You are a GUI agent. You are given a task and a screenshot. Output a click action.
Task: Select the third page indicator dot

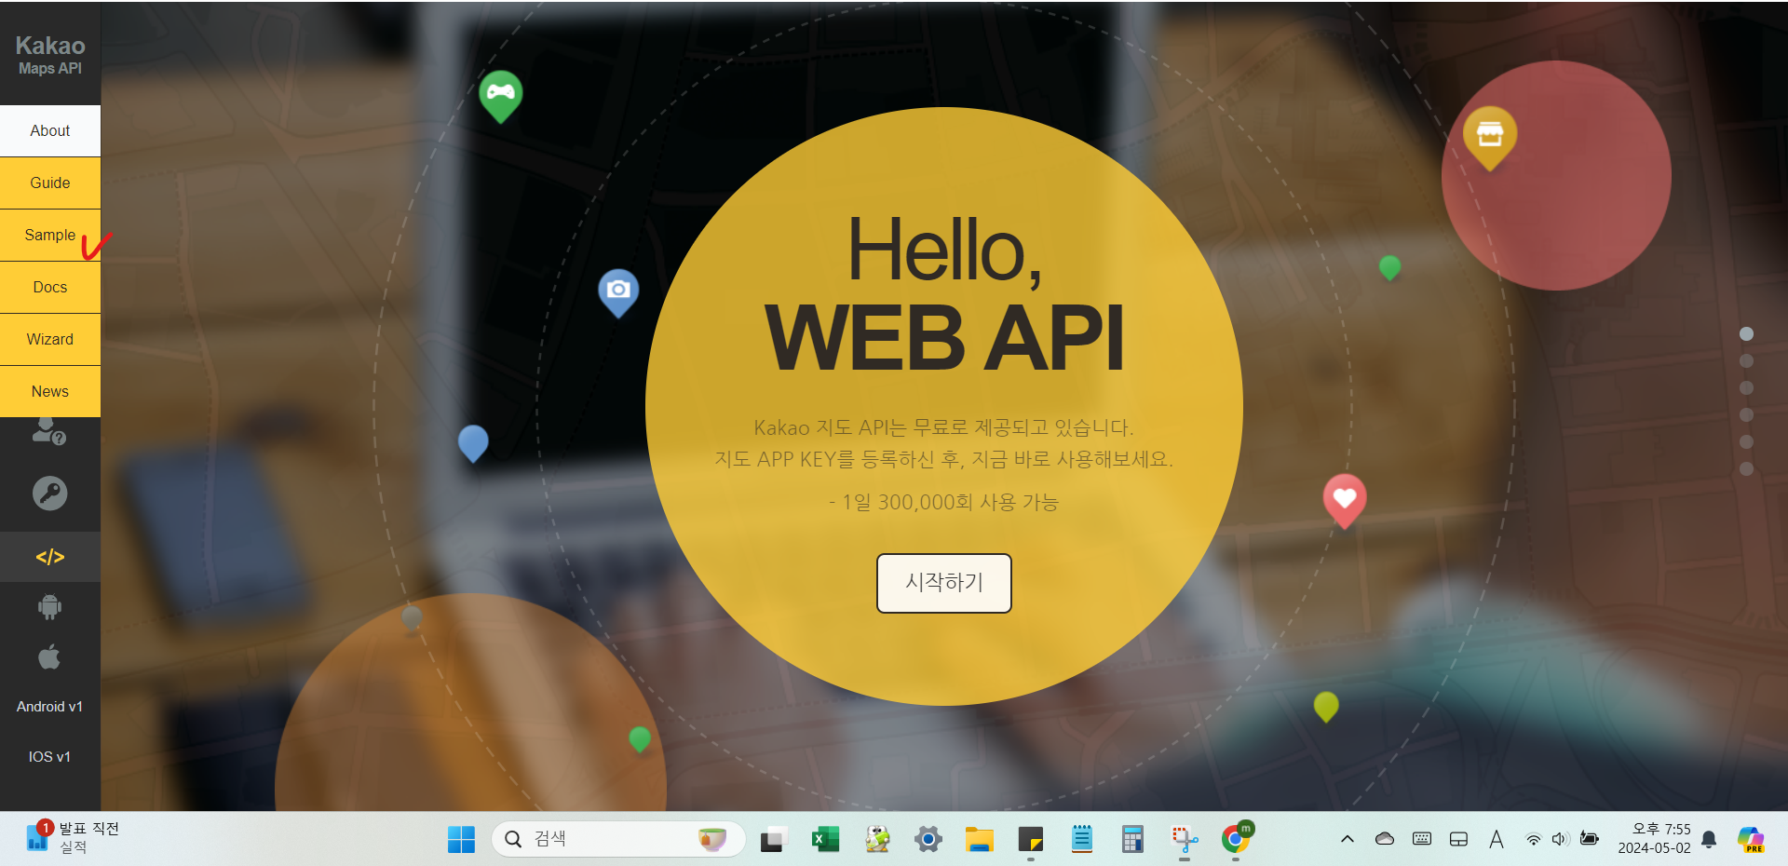pyautogui.click(x=1747, y=388)
